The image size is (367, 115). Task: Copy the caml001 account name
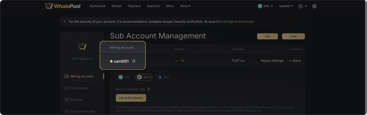click(x=134, y=61)
